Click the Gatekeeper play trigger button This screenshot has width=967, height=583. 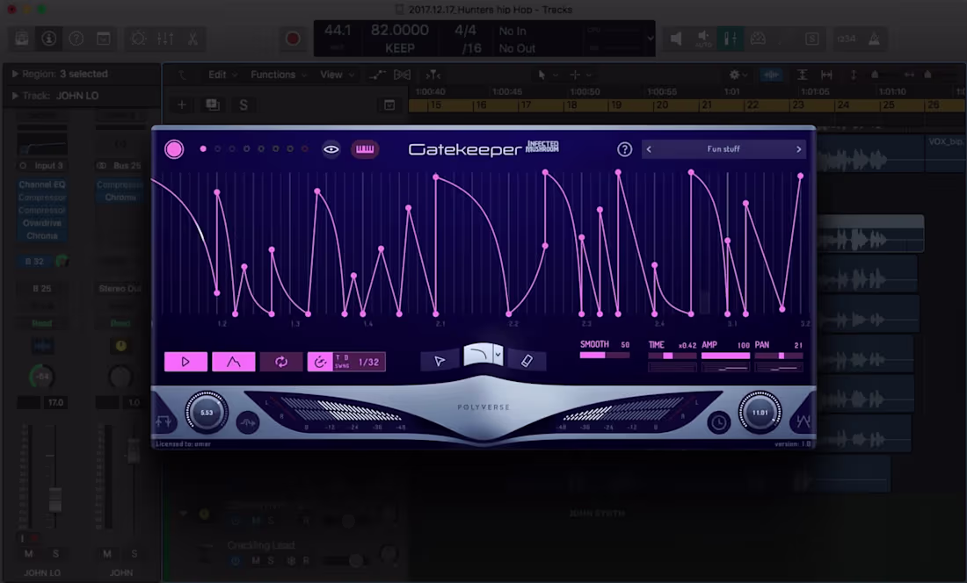point(185,362)
